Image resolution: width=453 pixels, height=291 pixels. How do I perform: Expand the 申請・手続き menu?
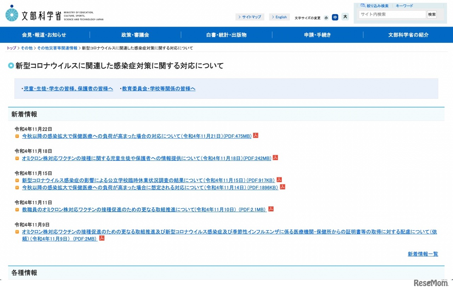pyautogui.click(x=317, y=35)
